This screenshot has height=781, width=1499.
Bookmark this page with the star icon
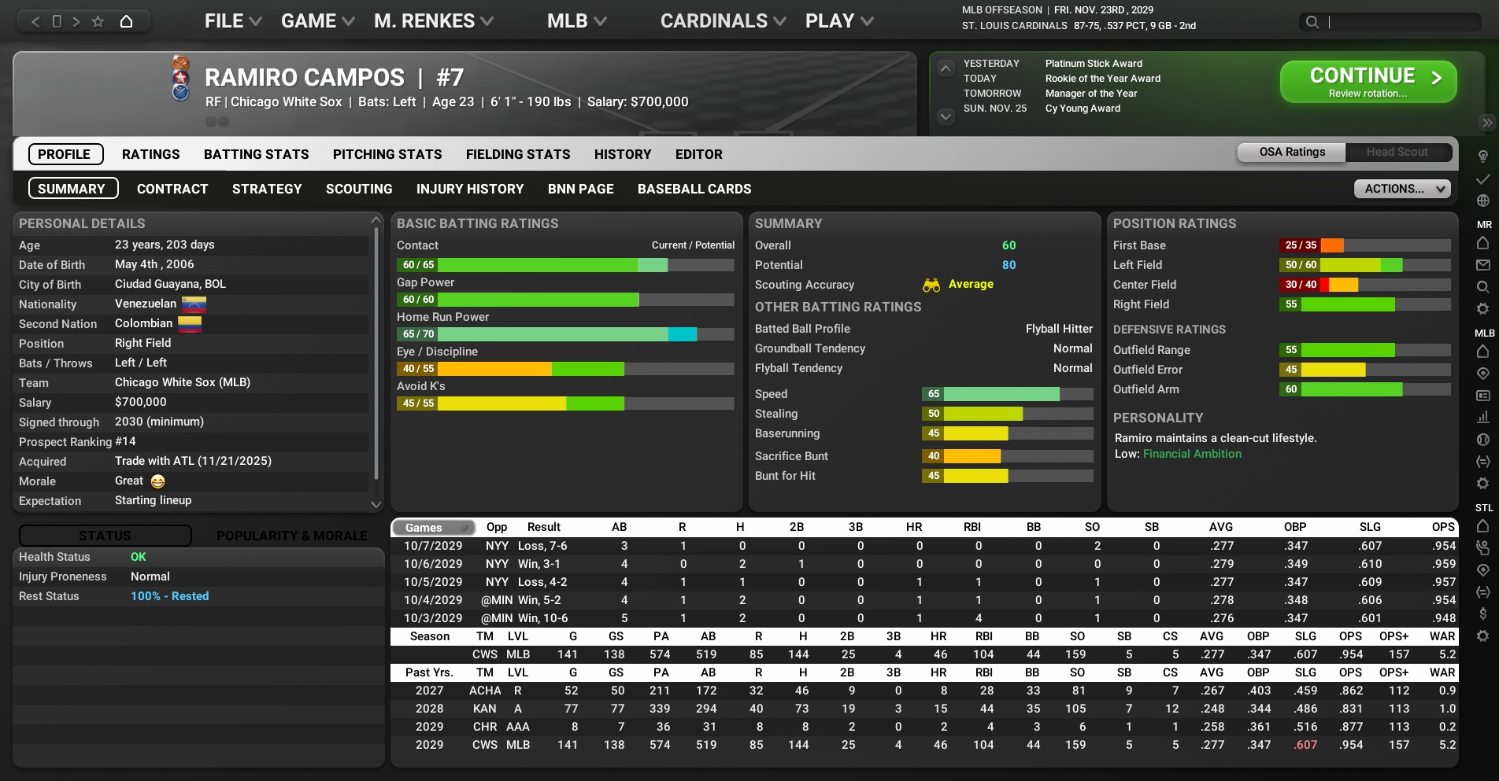point(98,21)
